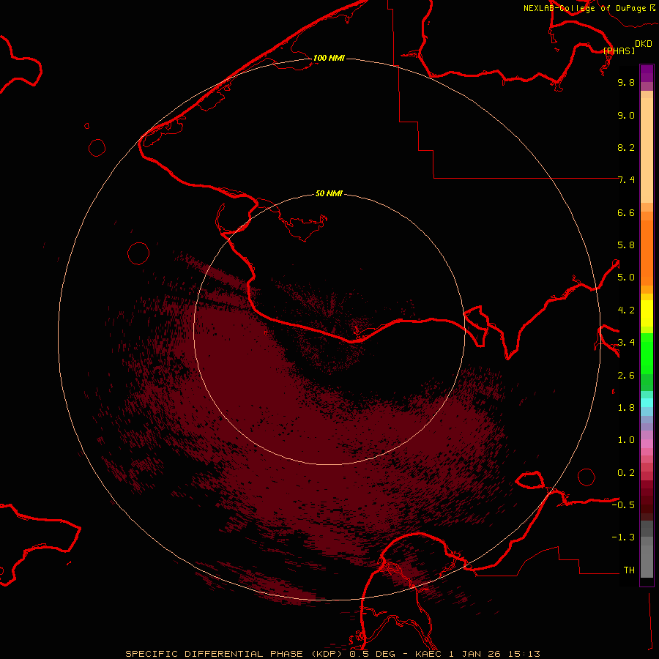
Task: Select the -0.5 scale label
Action: coord(623,505)
